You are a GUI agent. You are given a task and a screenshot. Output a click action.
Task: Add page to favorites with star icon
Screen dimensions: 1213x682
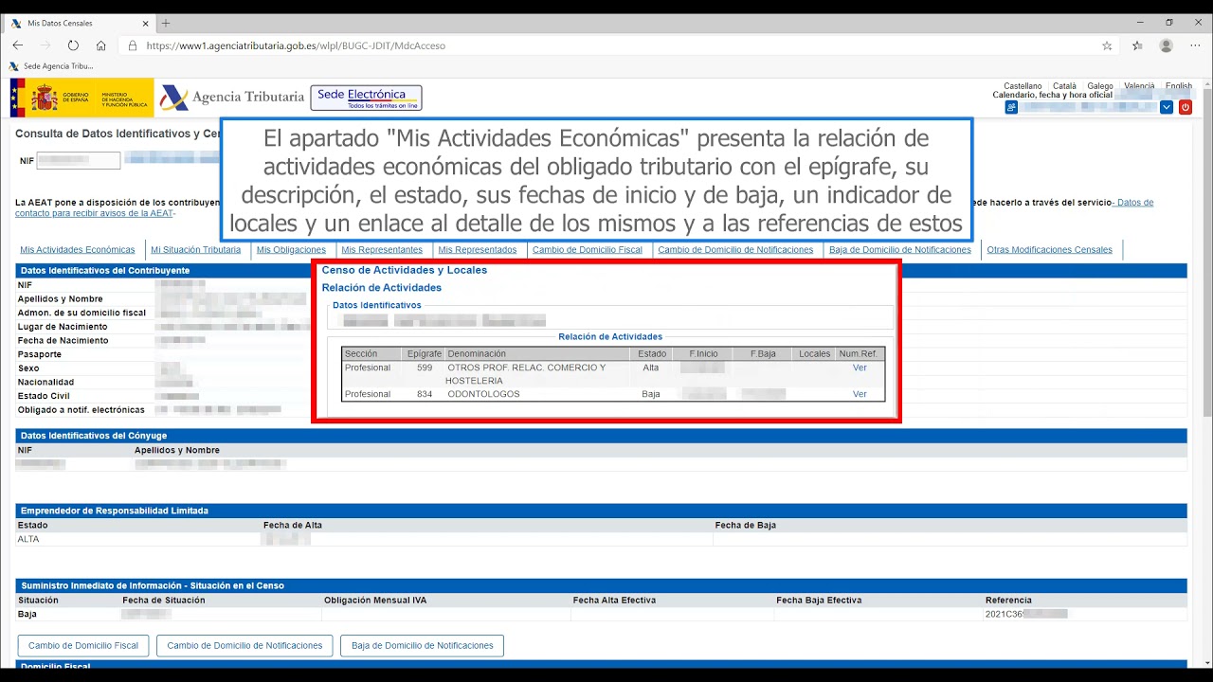click(x=1107, y=45)
